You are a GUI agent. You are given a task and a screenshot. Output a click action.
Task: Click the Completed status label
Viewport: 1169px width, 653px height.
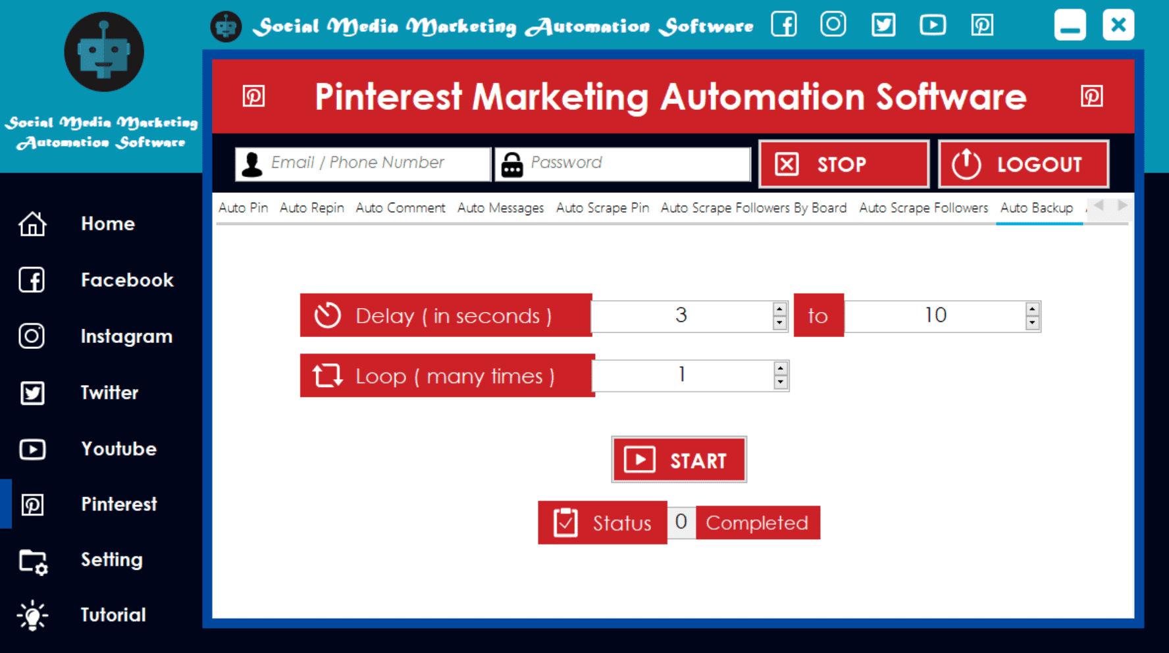[758, 523]
